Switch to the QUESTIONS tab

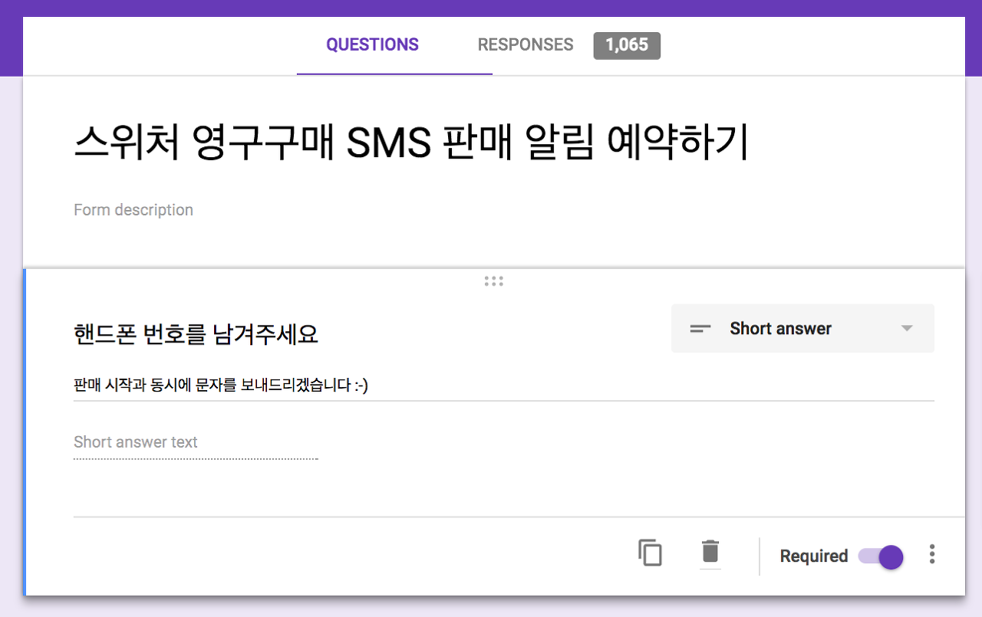(372, 45)
